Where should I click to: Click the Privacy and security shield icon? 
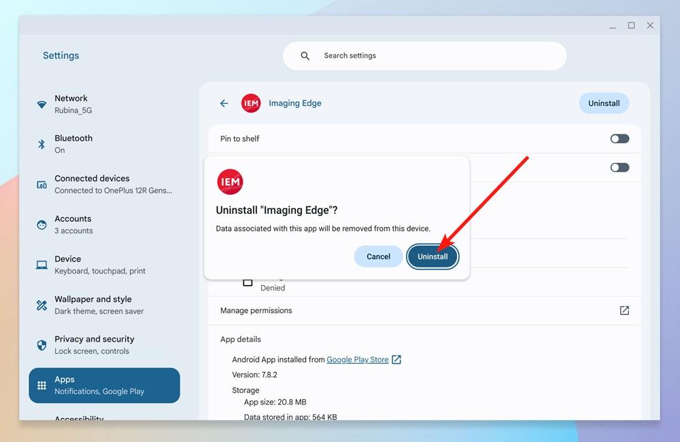pos(41,345)
